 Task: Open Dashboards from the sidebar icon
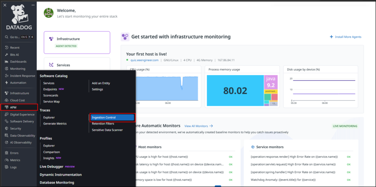pyautogui.click(x=7, y=62)
